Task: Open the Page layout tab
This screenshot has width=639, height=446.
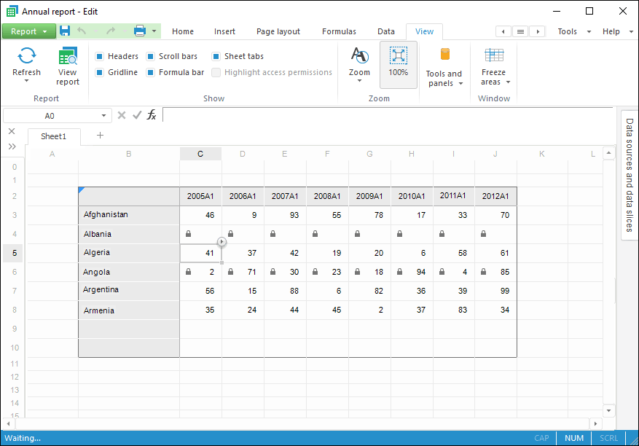Action: click(278, 31)
